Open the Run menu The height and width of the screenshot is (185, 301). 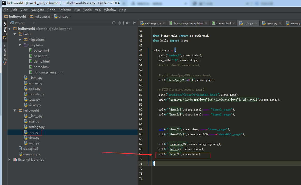(x=77, y=10)
